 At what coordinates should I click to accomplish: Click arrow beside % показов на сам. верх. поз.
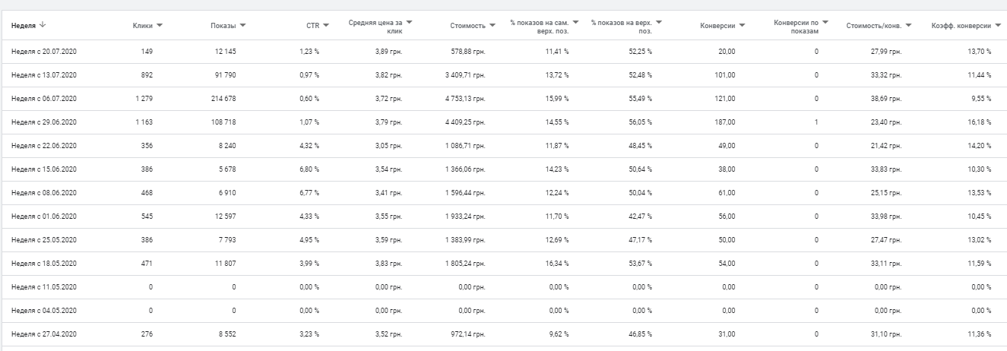(x=575, y=23)
